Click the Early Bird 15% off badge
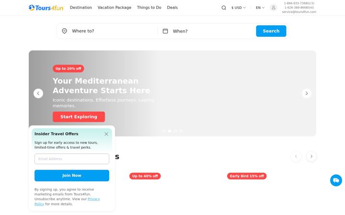345x215 pixels. [x=247, y=176]
